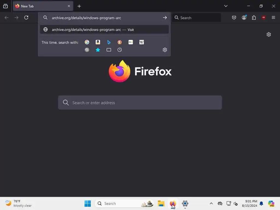
Task: Close the New Tab tab
Action: pos(69,6)
